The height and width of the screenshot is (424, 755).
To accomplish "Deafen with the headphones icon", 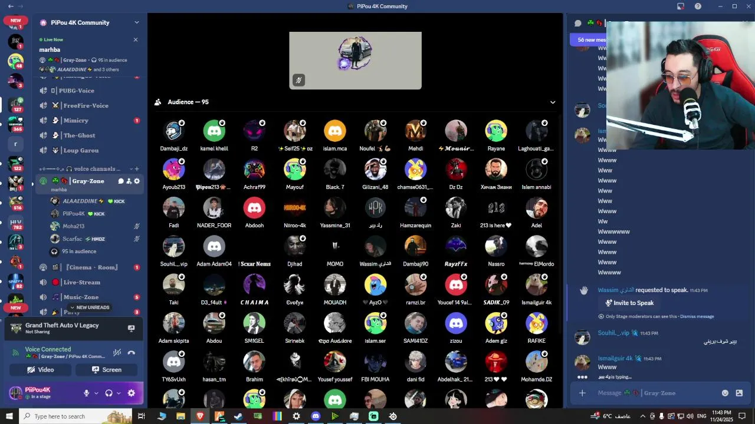I will [x=109, y=393].
